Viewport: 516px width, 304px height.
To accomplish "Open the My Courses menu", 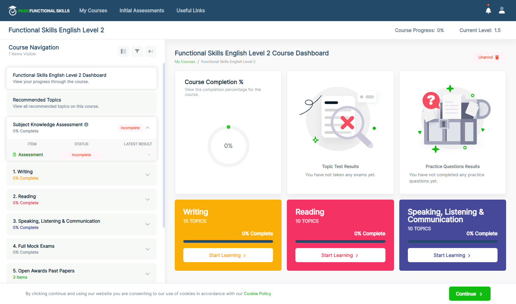I will tap(93, 11).
